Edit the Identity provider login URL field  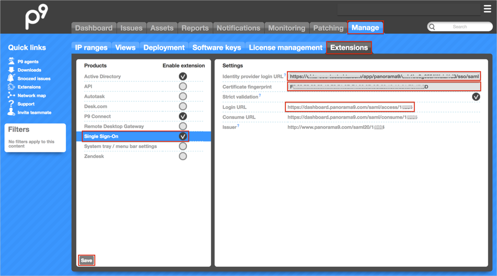coord(384,77)
